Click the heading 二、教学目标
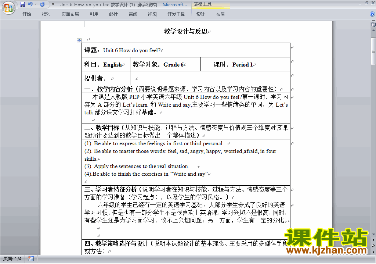Image resolution: width=376 pixels, height=264 pixels. [x=102, y=128]
